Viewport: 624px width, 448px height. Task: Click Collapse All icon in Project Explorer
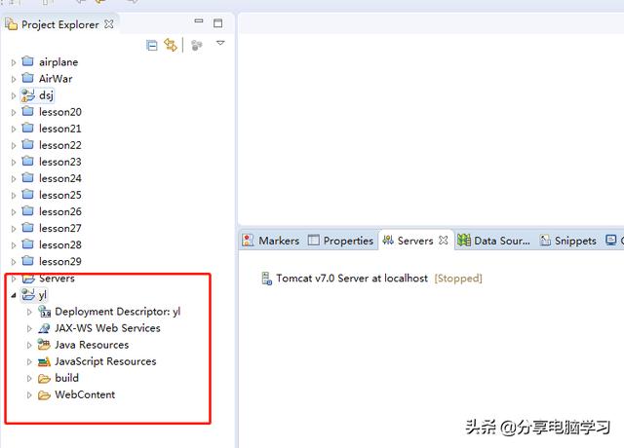coord(152,46)
